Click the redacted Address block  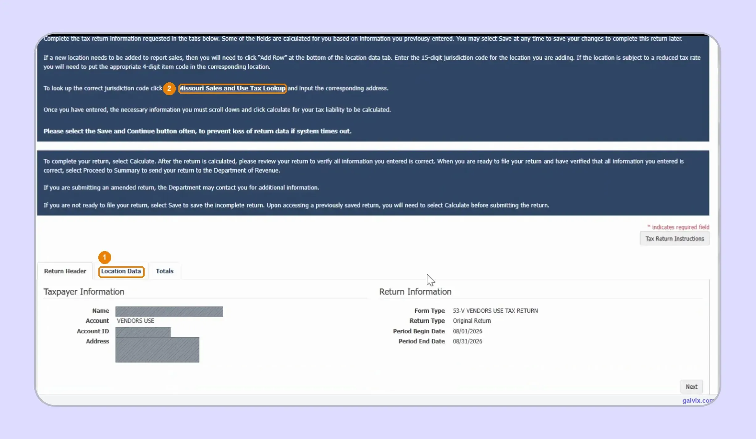157,350
